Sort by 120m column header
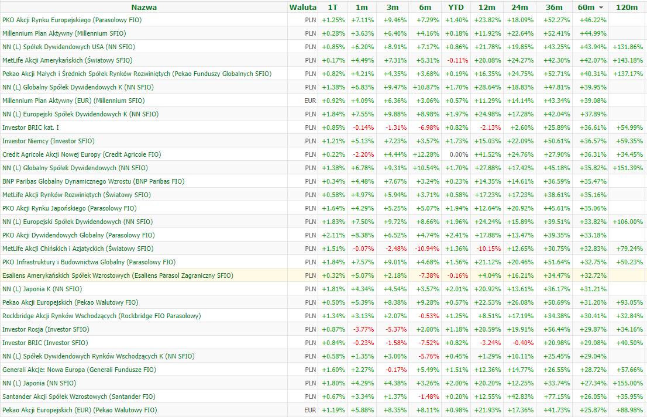The width and height of the screenshot is (647, 417). tap(627, 8)
